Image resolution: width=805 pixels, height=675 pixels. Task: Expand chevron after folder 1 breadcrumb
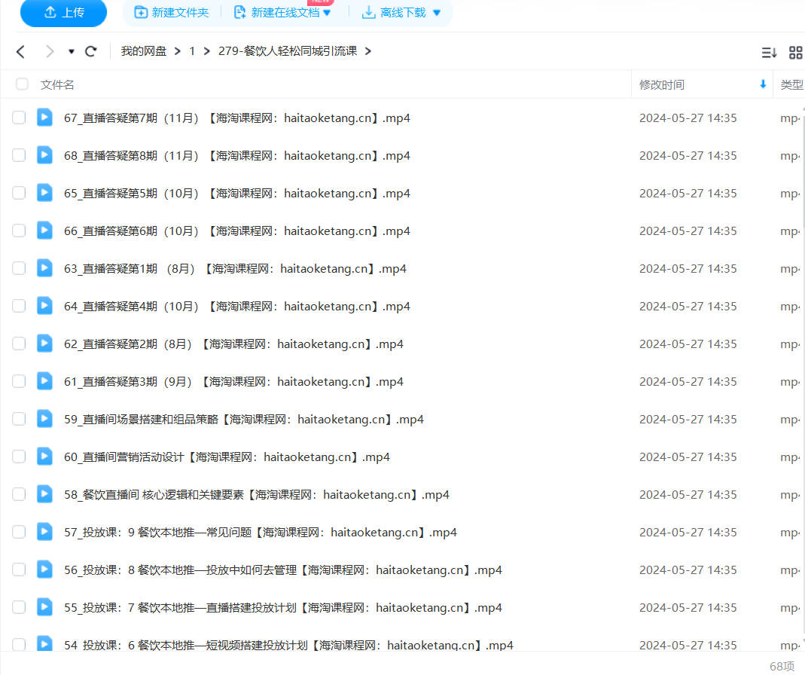coord(207,51)
